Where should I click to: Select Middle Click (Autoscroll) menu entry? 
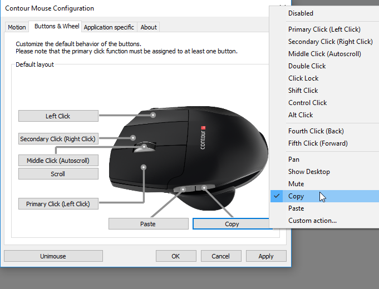pyautogui.click(x=324, y=54)
